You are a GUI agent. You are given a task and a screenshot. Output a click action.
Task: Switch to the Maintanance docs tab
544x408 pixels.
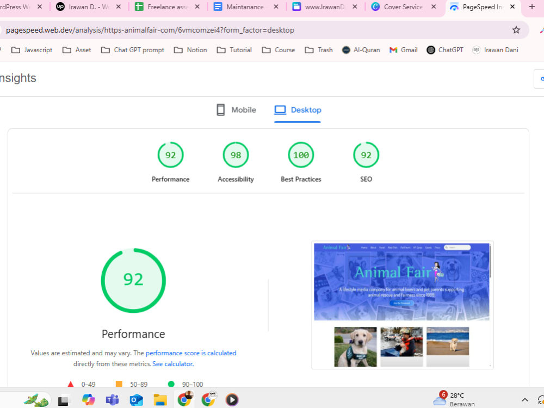239,7
